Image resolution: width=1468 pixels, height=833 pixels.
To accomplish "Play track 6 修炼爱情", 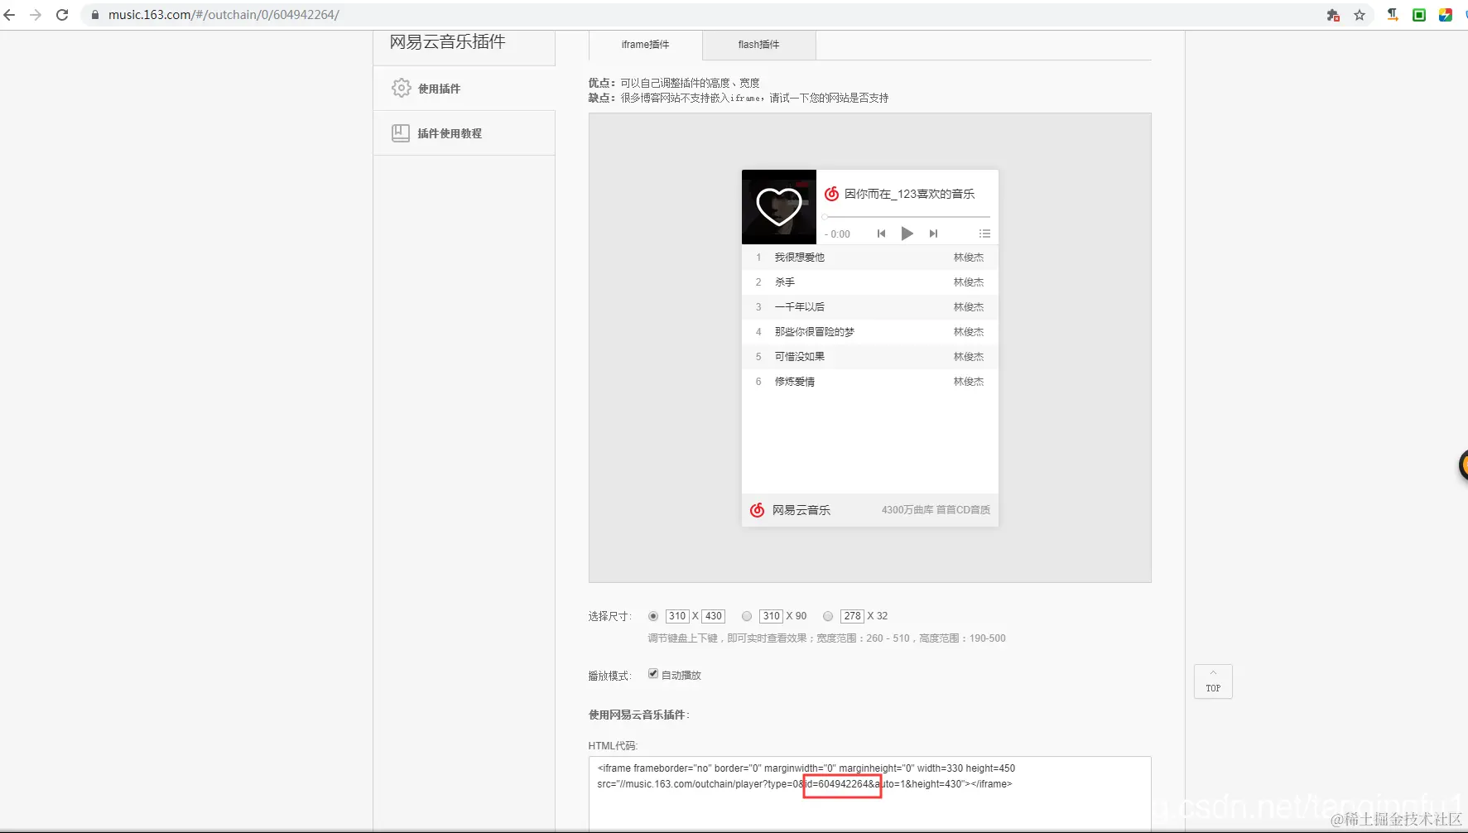I will point(869,382).
